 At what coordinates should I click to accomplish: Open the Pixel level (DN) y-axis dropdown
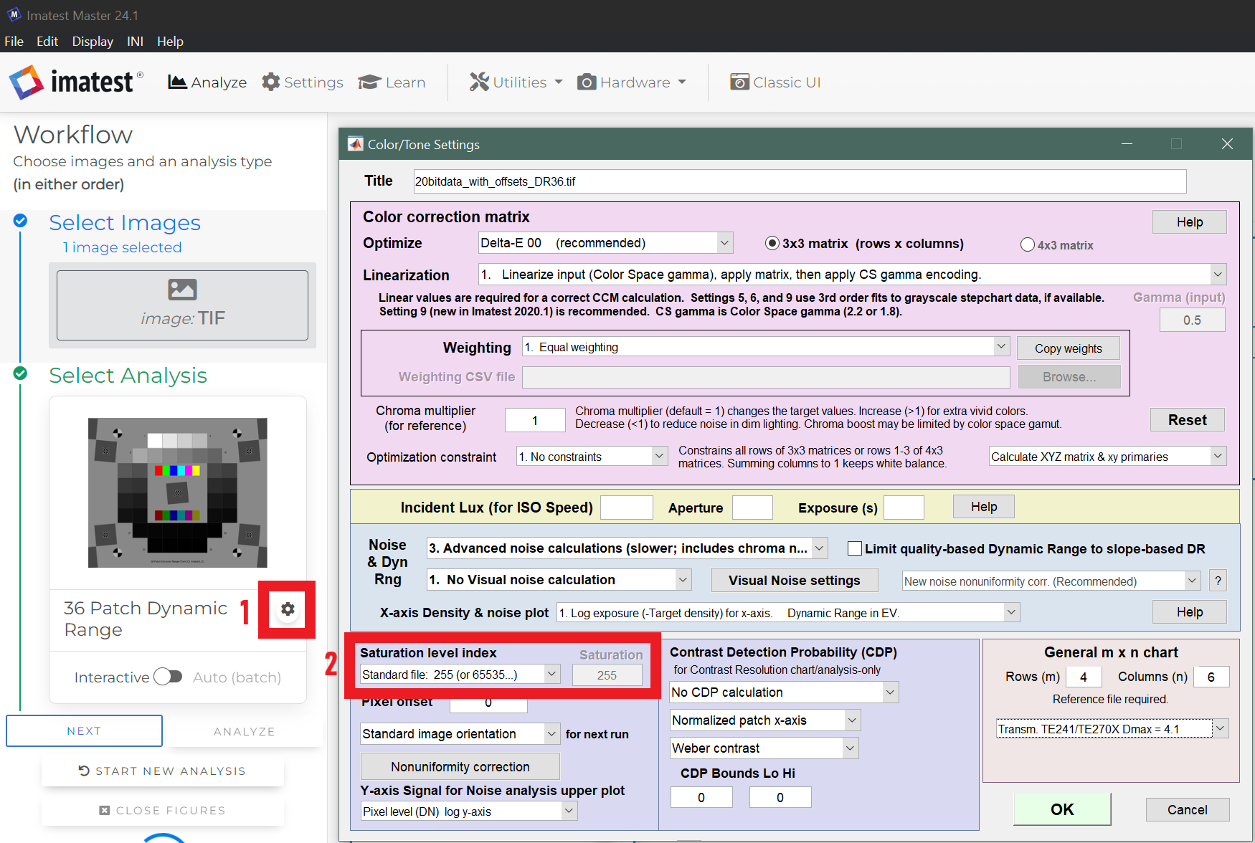pos(469,811)
